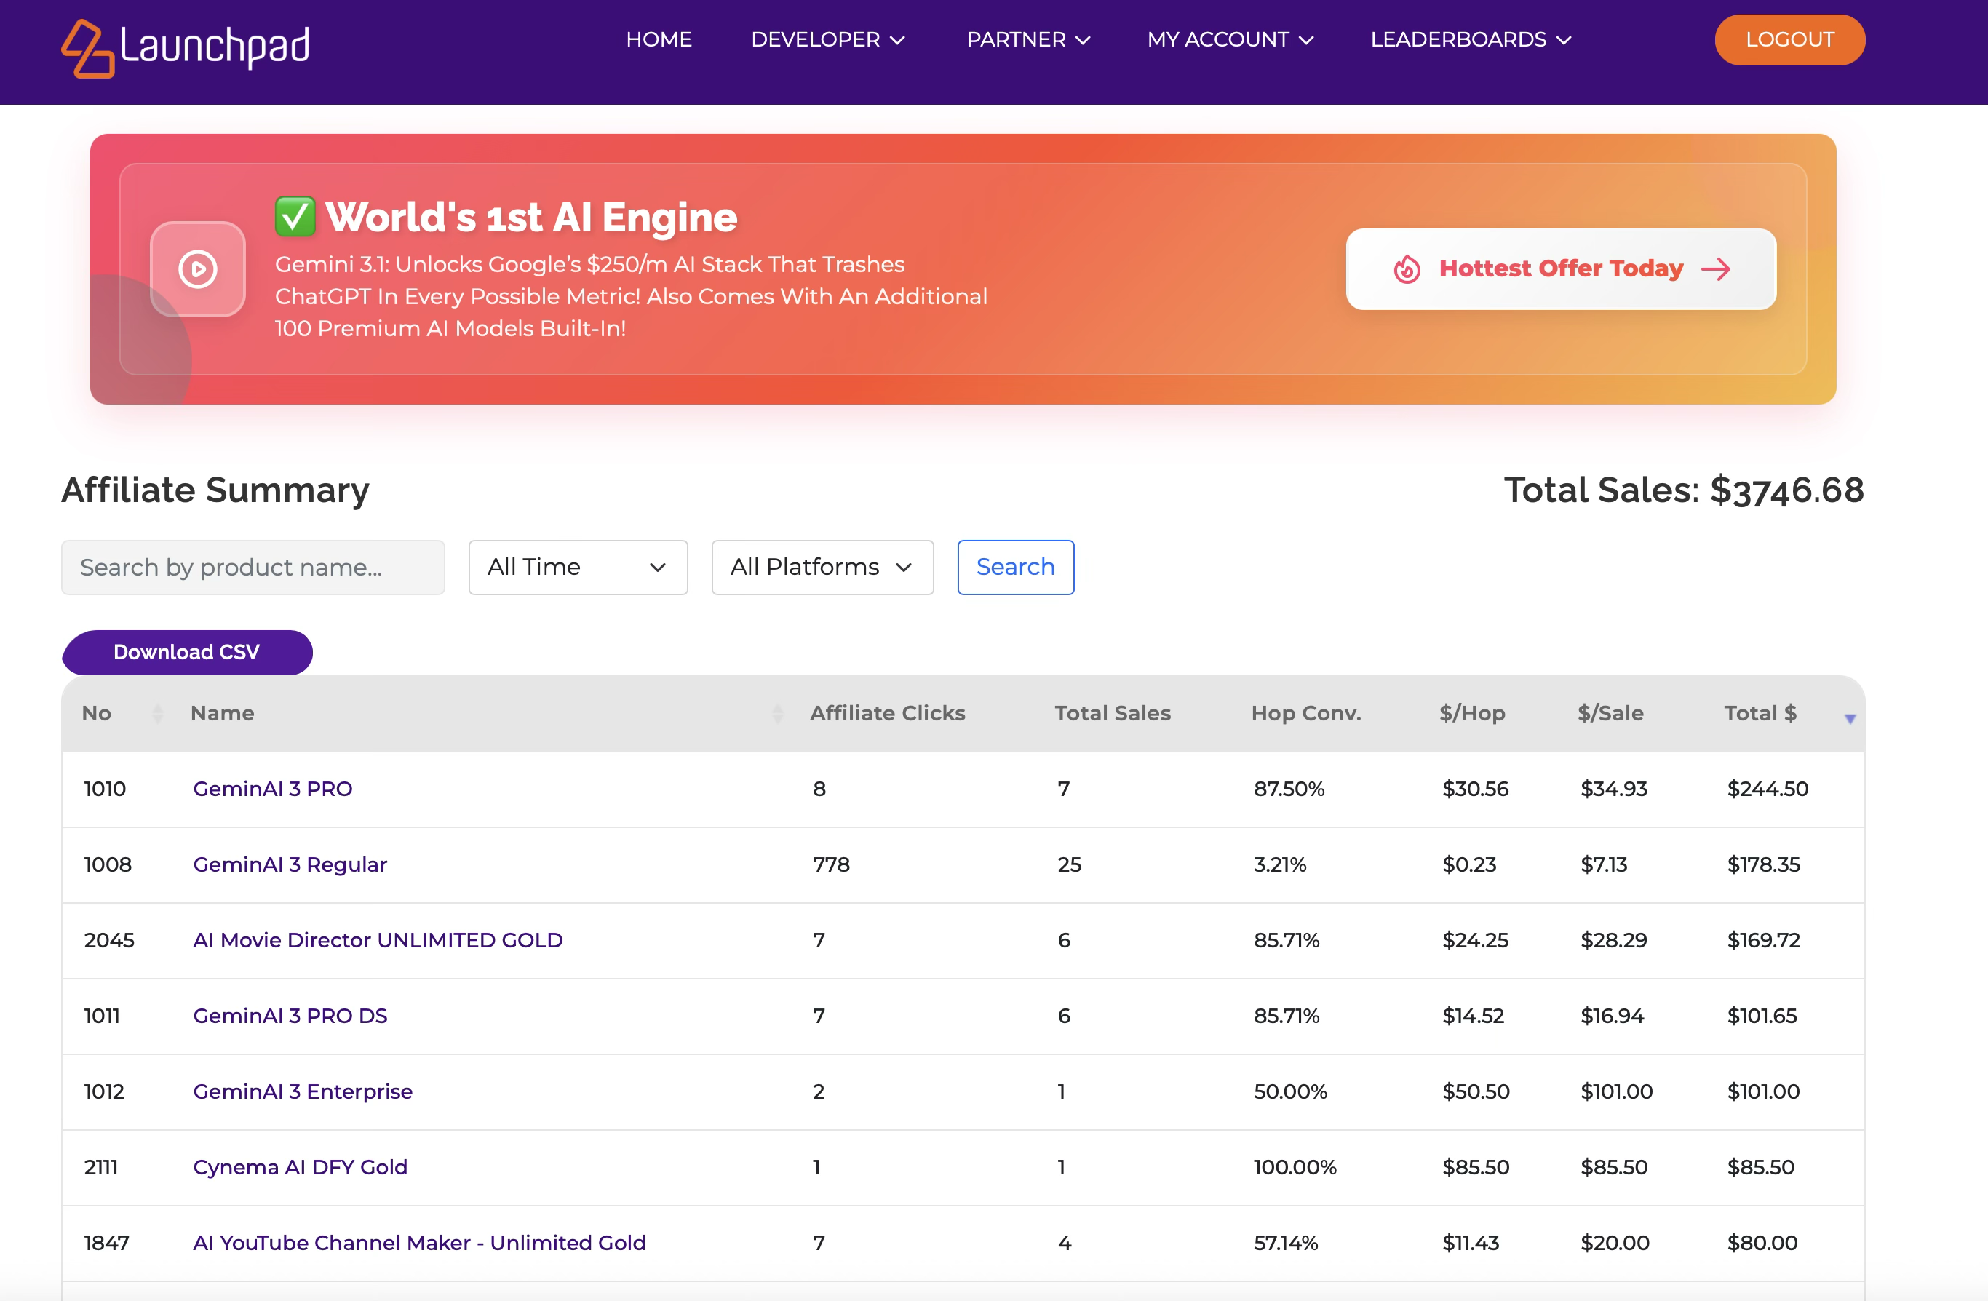Click the $7.13 per sale cell
This screenshot has height=1301, width=1988.
point(1604,864)
